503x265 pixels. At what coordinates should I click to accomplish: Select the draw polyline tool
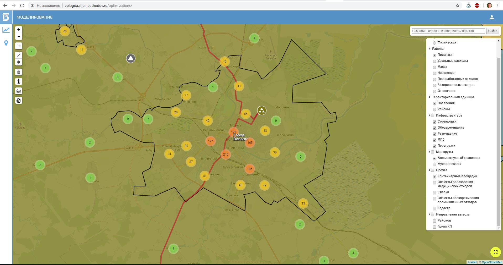(x=19, y=55)
